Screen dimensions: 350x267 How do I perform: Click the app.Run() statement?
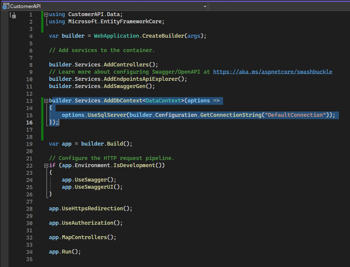pyautogui.click(x=64, y=252)
